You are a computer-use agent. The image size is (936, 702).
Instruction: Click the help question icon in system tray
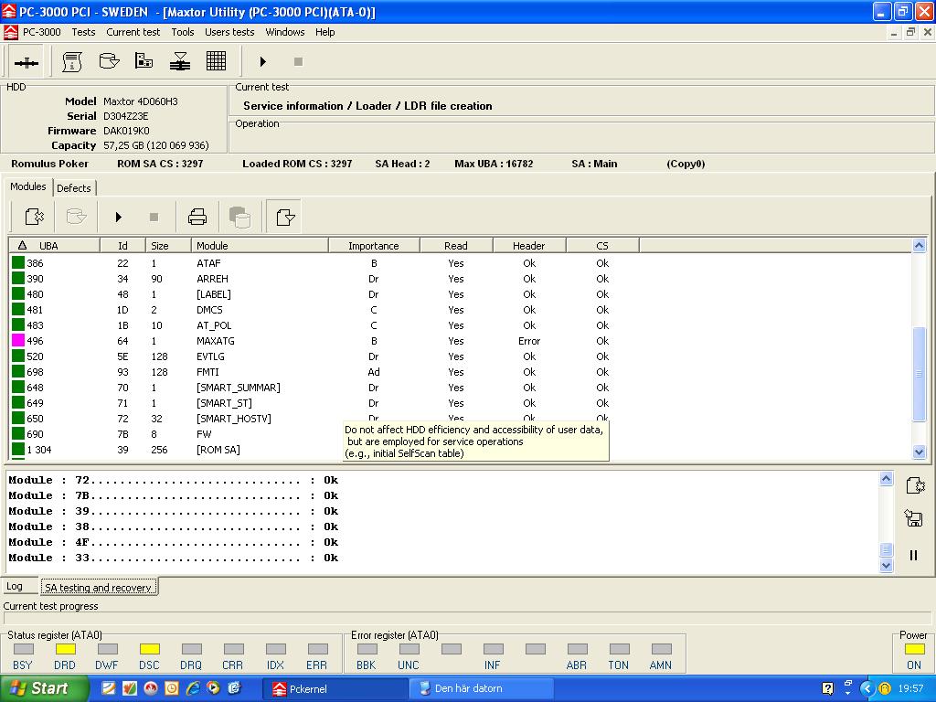point(827,688)
